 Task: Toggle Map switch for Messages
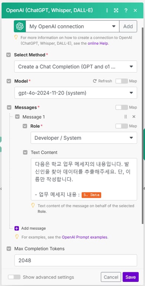point(122,107)
